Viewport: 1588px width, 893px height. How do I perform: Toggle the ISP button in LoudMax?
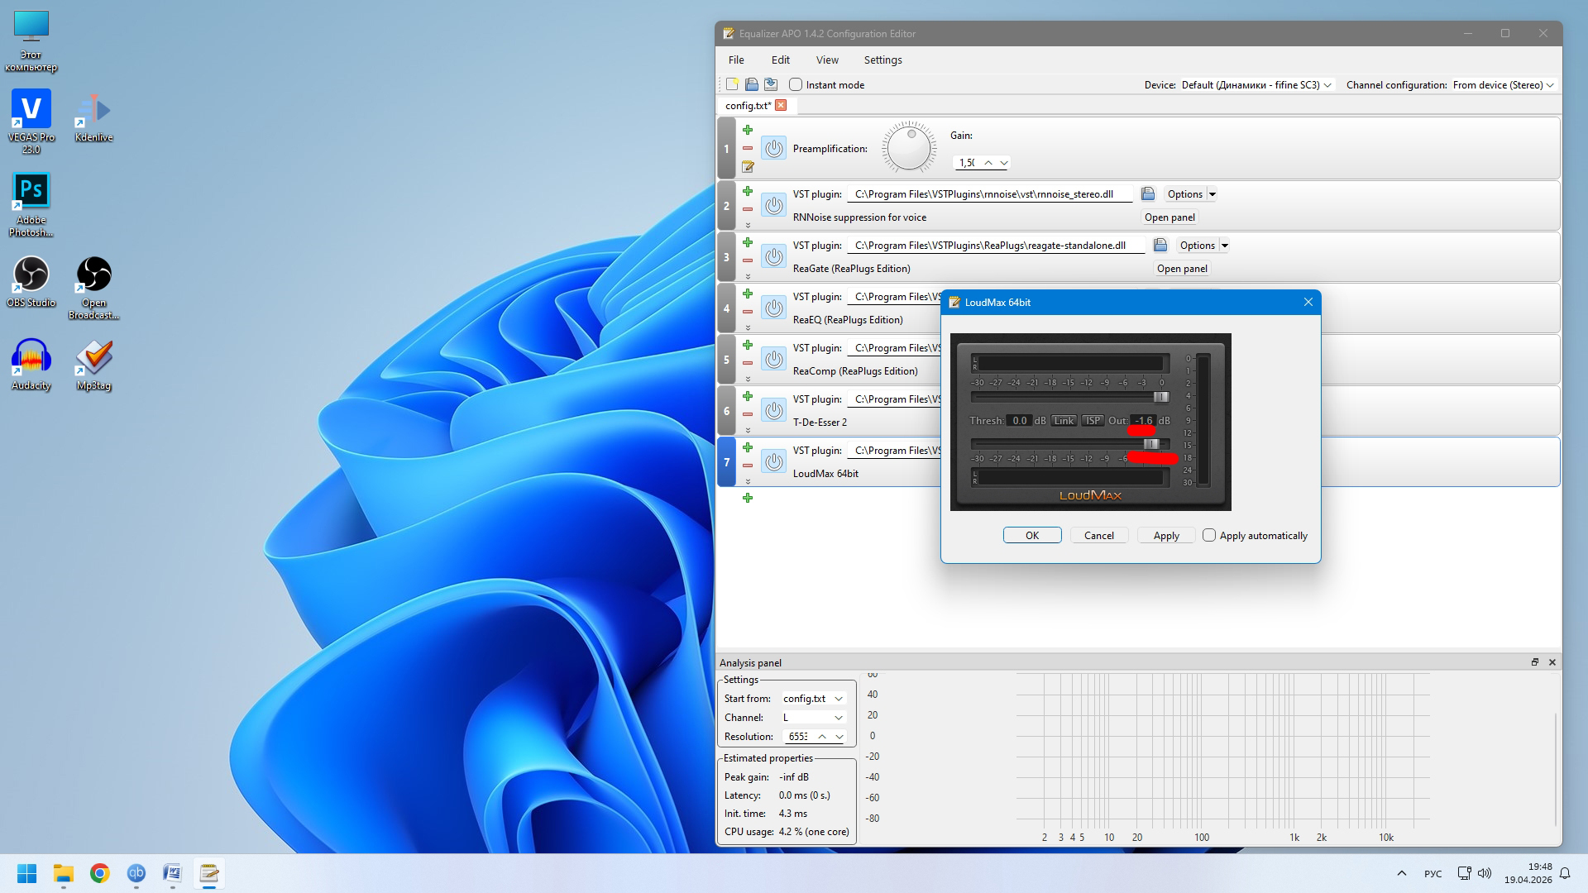(1093, 421)
